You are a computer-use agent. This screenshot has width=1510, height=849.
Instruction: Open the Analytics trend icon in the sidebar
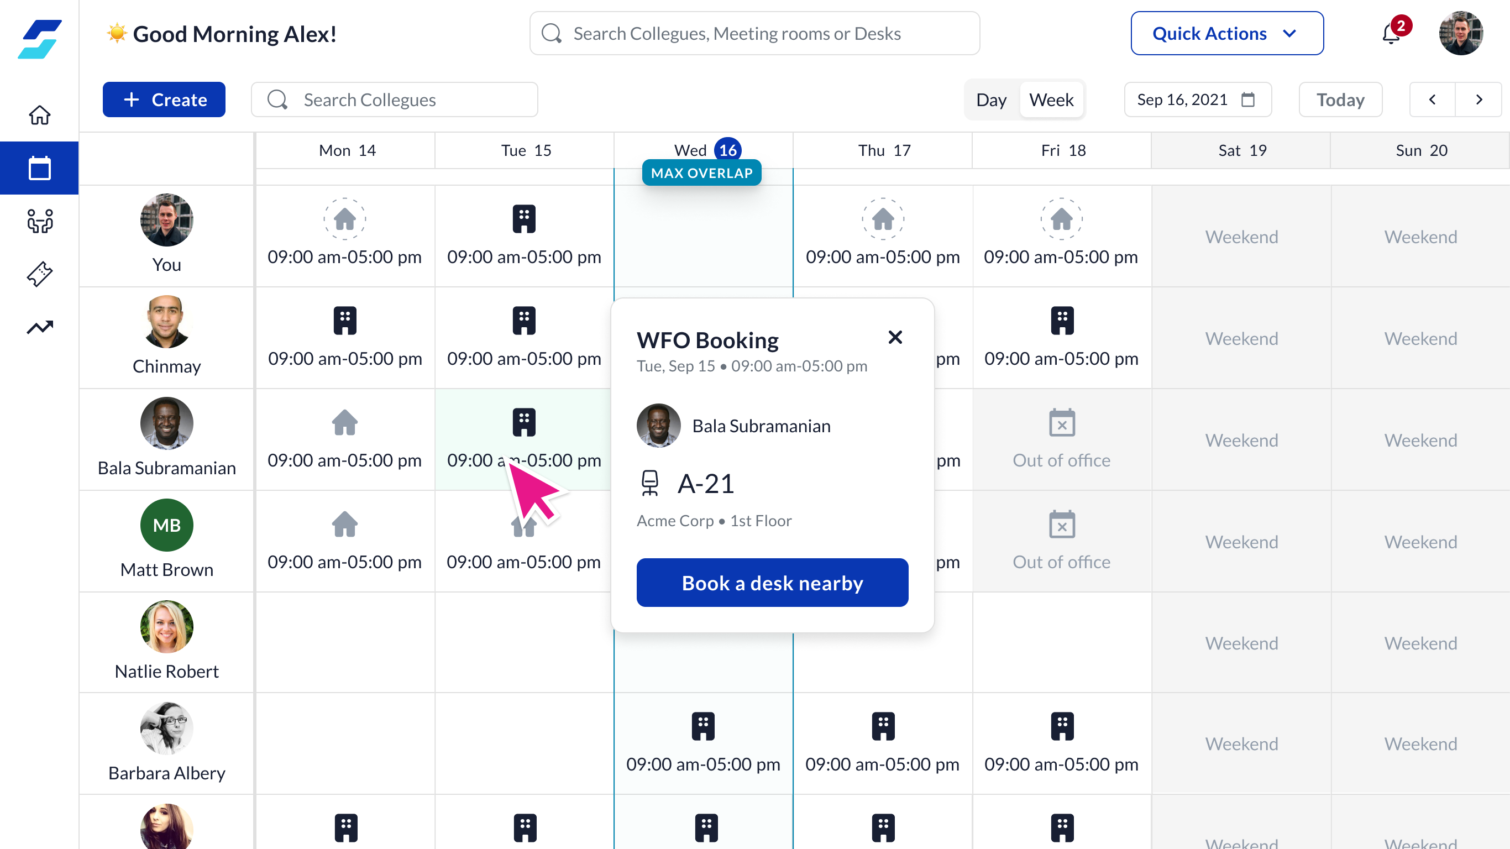point(39,327)
